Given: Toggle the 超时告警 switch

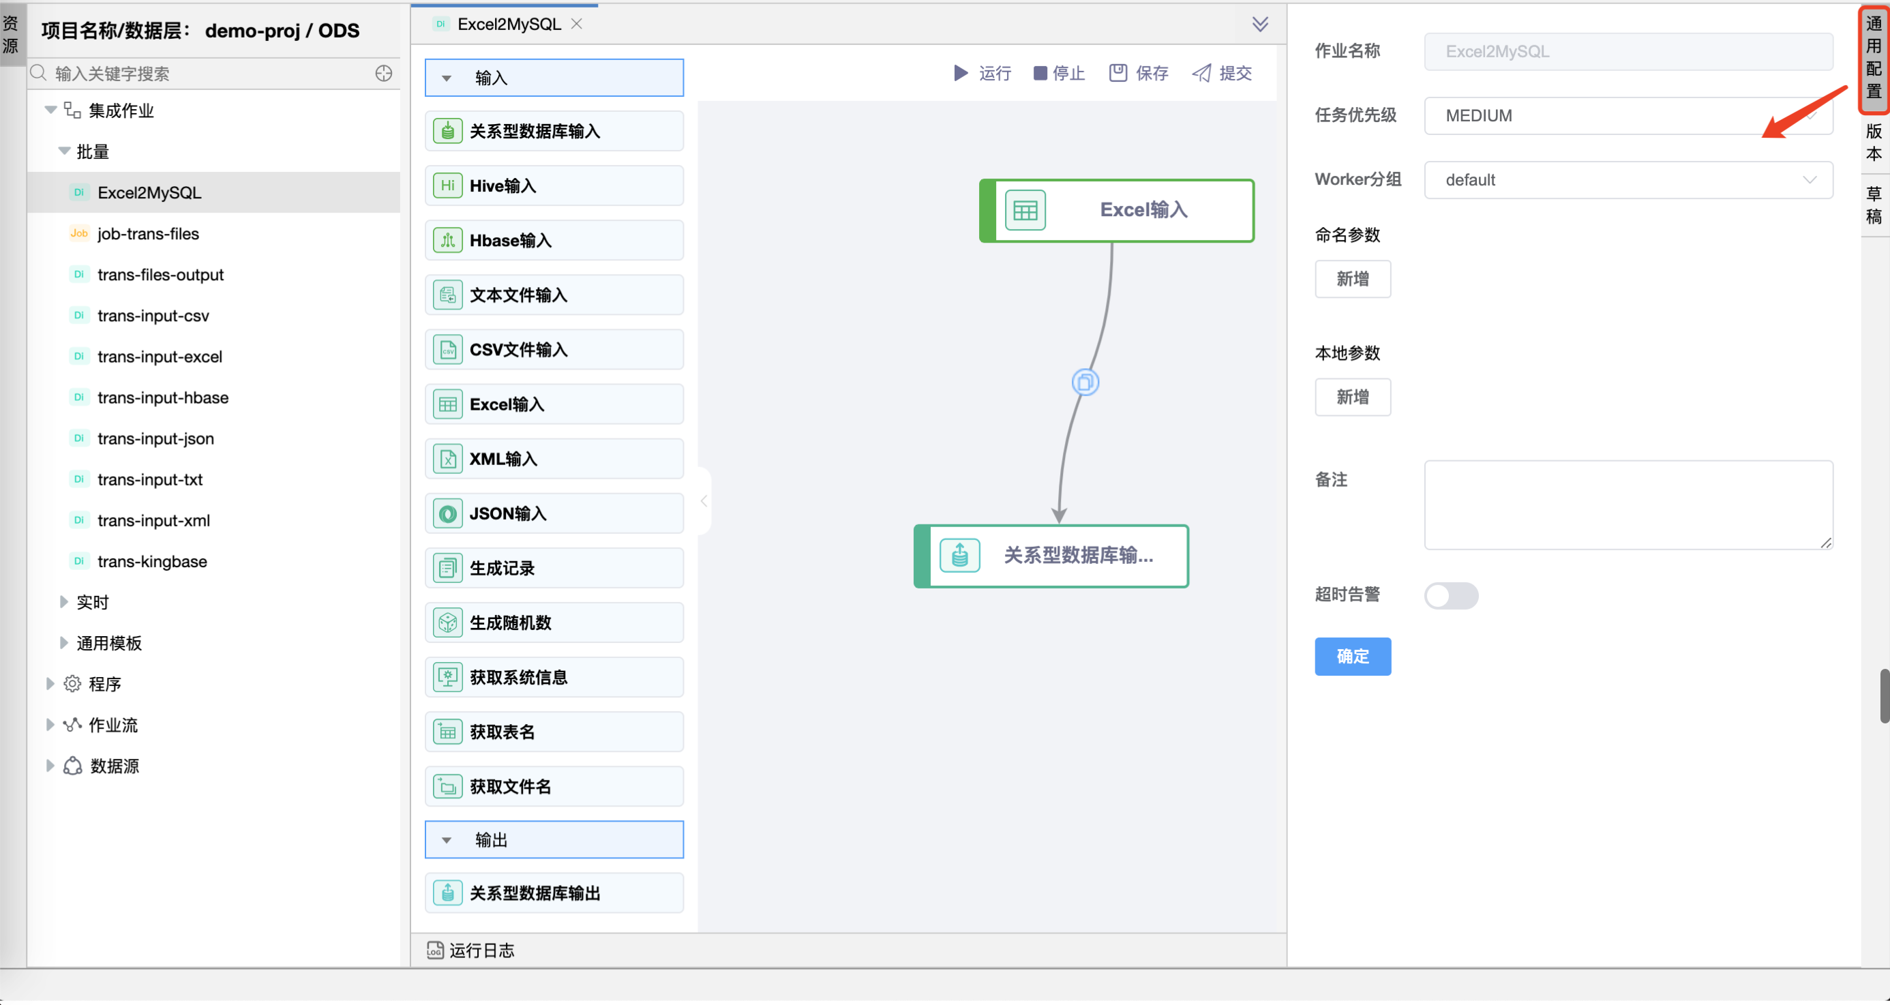Looking at the screenshot, I should [1450, 595].
